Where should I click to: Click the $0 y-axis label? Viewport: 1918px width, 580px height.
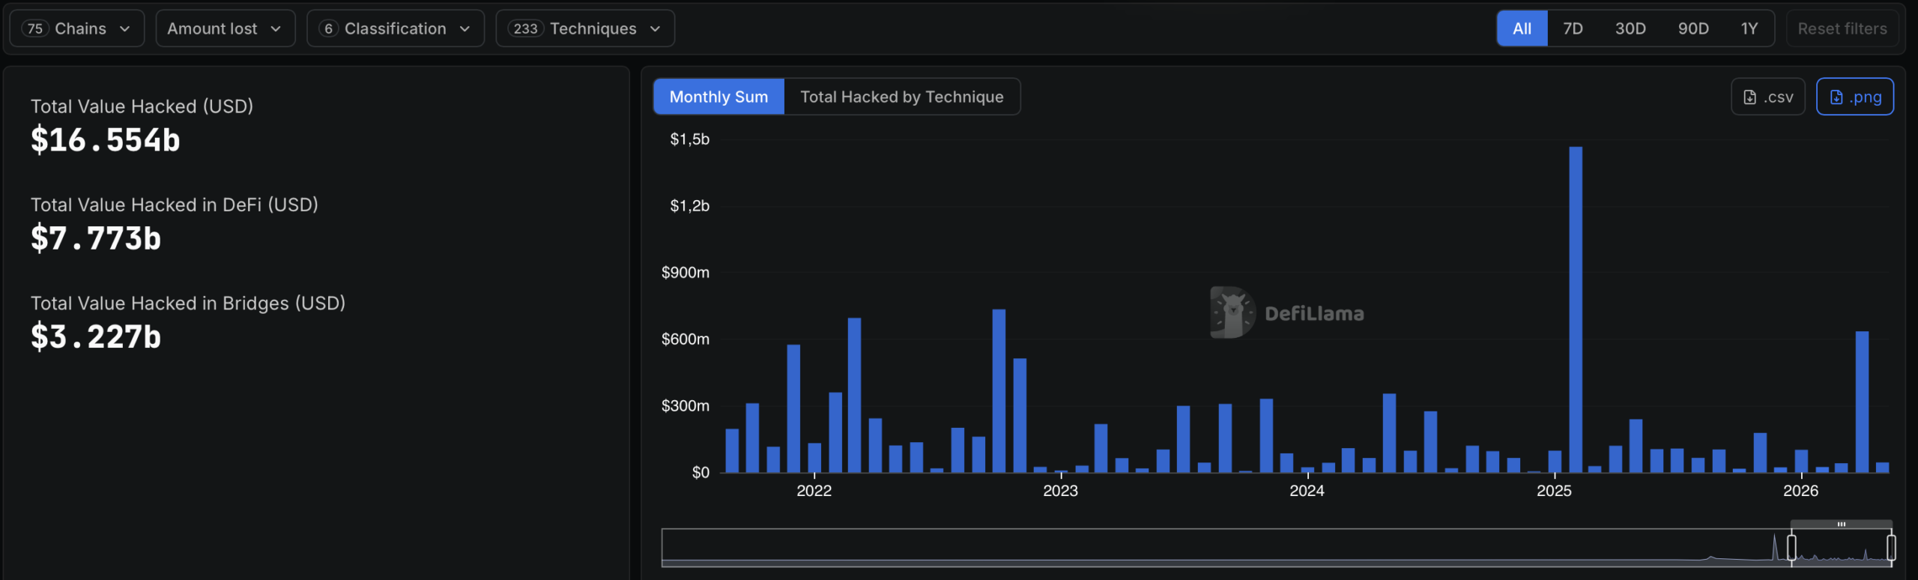tap(701, 473)
